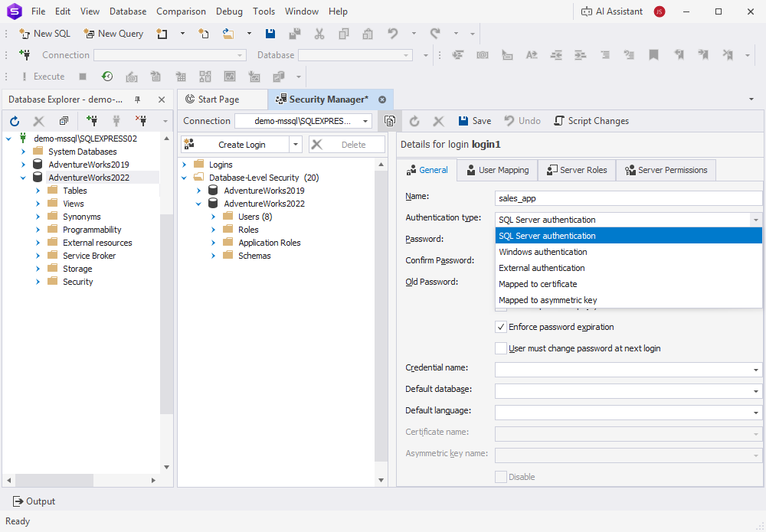Uncheck Enforce password expiration

501,326
